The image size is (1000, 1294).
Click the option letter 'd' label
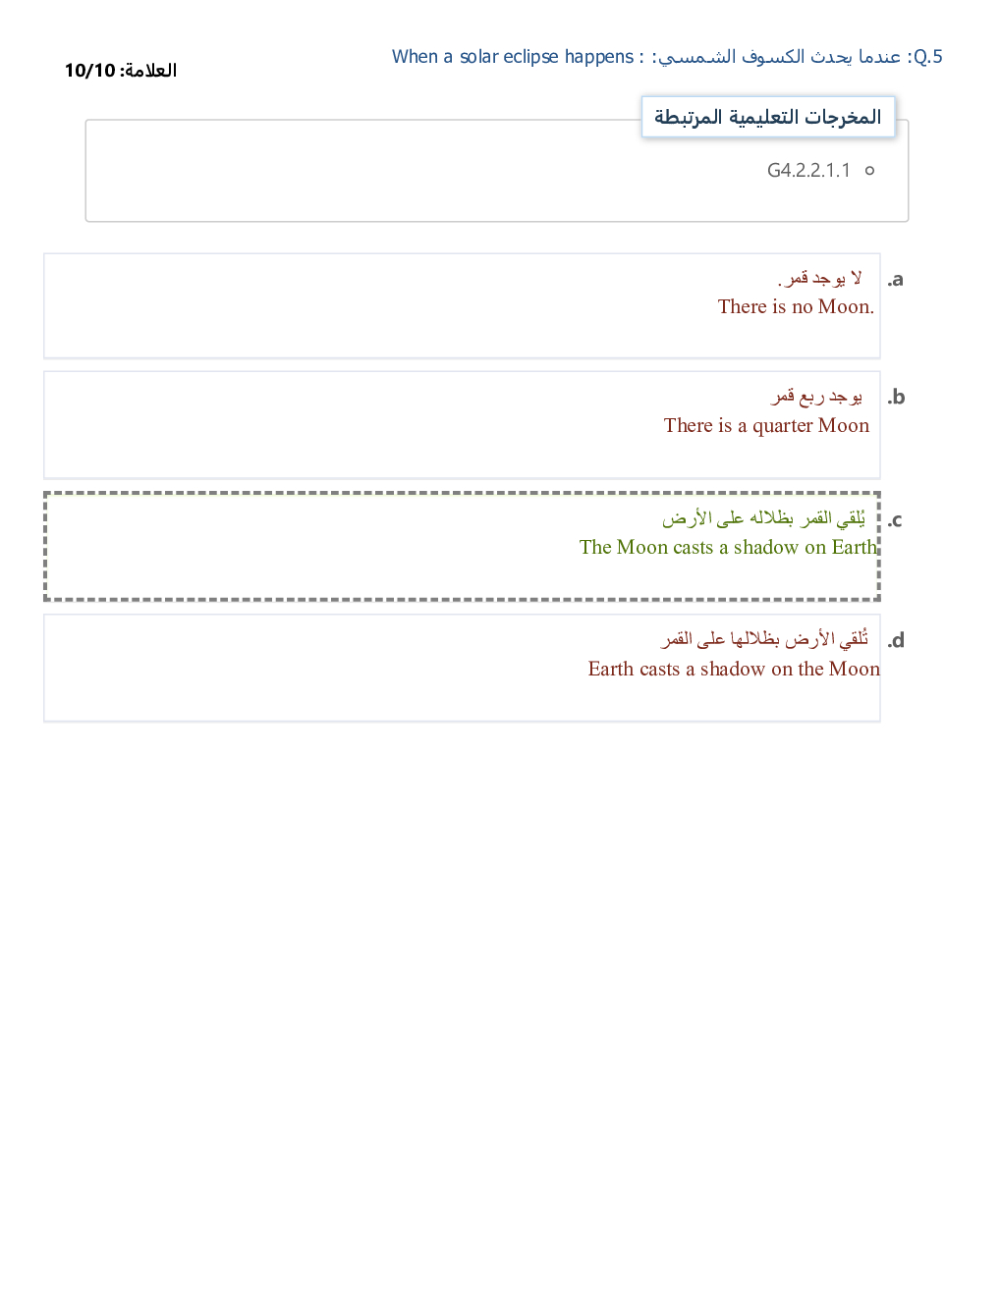coord(895,641)
